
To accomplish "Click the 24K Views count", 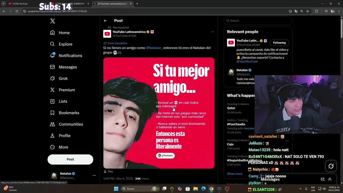I will coord(142,179).
